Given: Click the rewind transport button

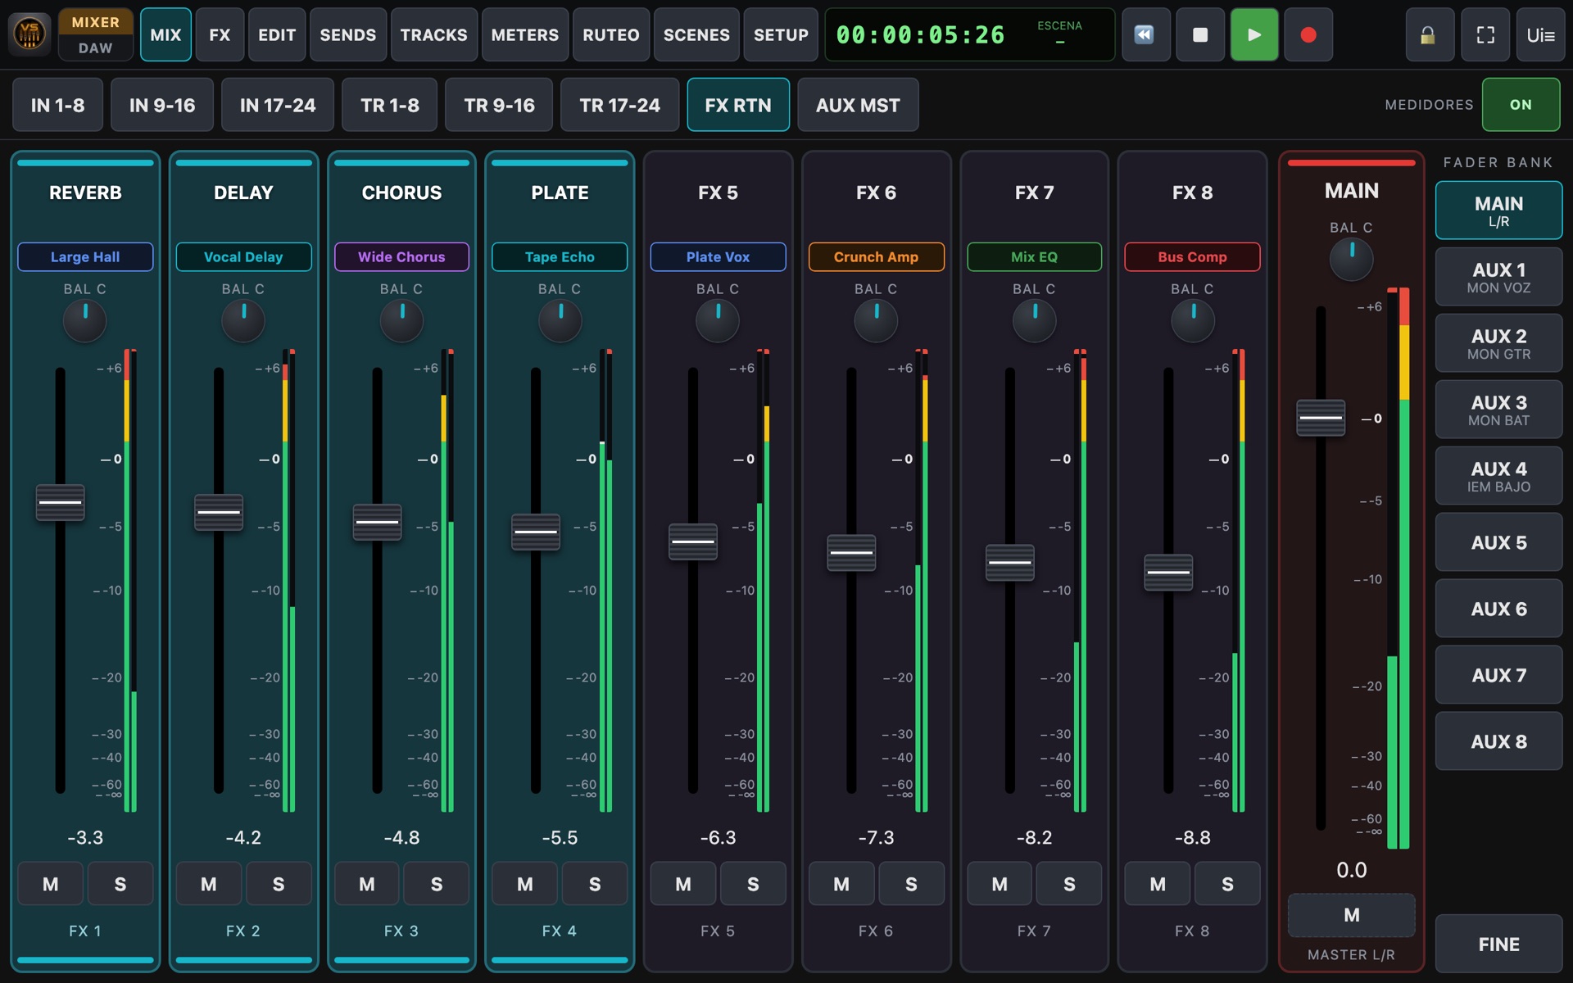Looking at the screenshot, I should click(x=1145, y=34).
